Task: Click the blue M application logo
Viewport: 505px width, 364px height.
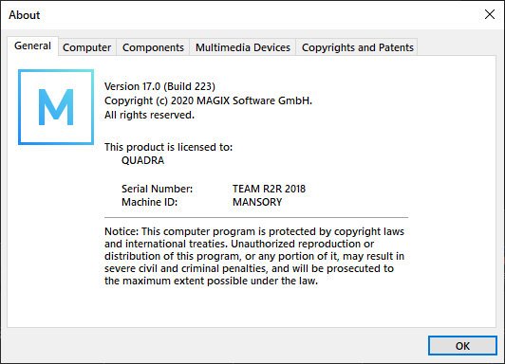Action: [56, 107]
